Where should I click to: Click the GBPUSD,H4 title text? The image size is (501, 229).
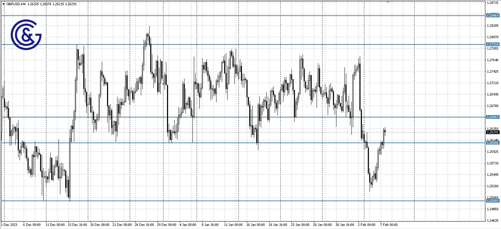(16, 4)
